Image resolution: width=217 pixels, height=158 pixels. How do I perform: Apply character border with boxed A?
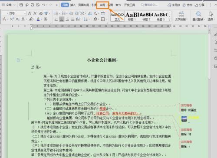point(46,19)
